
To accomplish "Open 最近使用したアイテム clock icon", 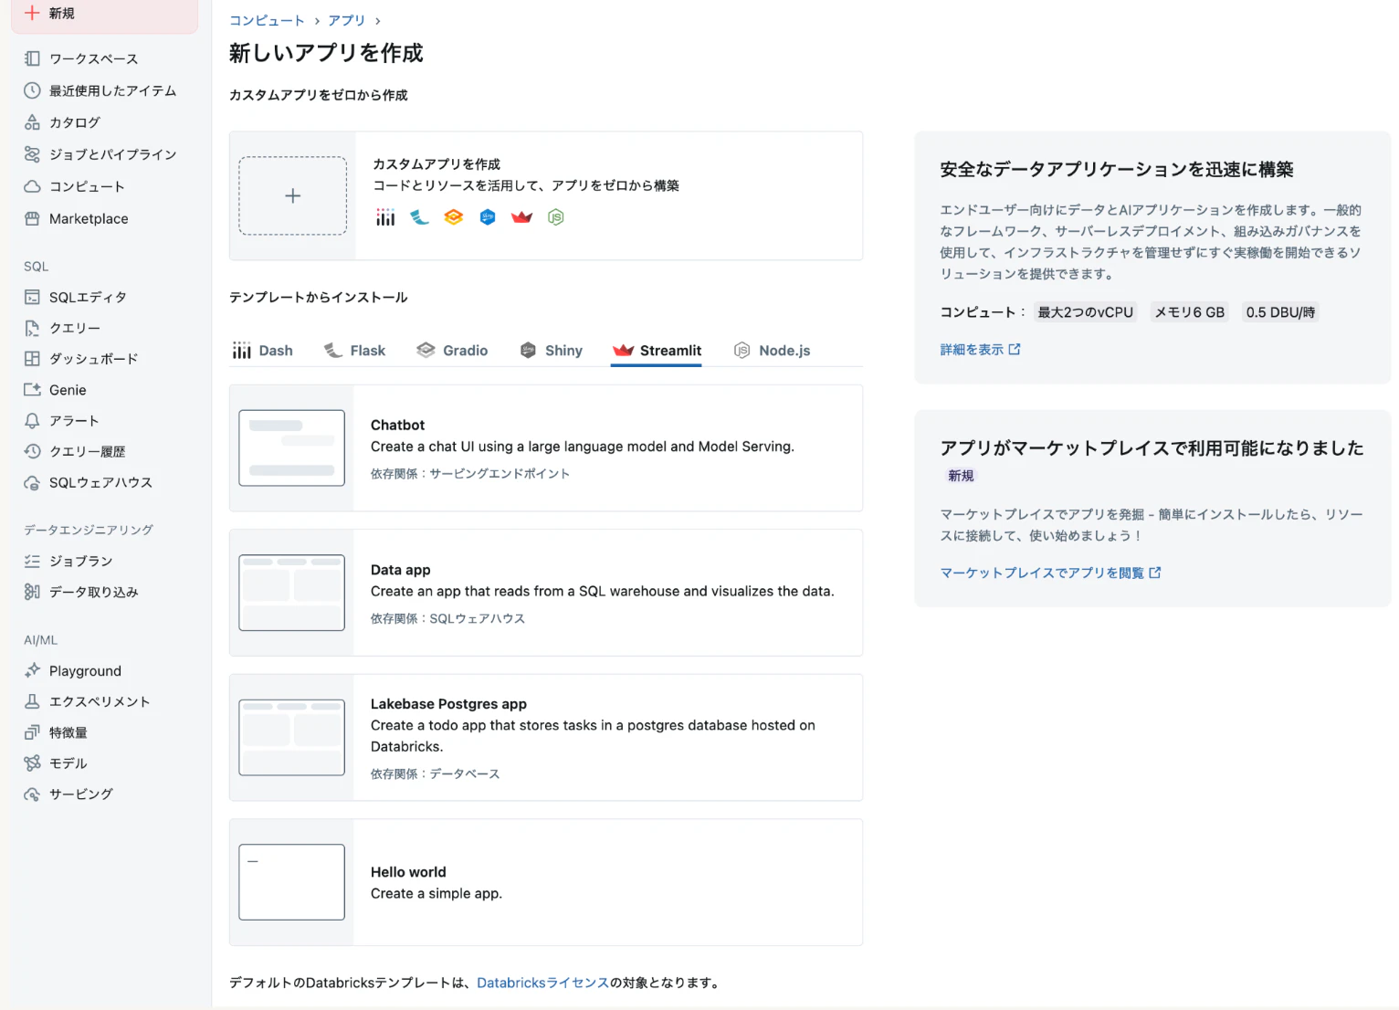I will (x=32, y=90).
